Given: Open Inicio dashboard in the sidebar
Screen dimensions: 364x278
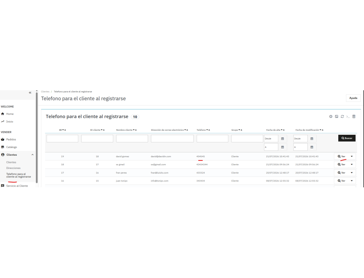Looking at the screenshot, I should pyautogui.click(x=10, y=122).
